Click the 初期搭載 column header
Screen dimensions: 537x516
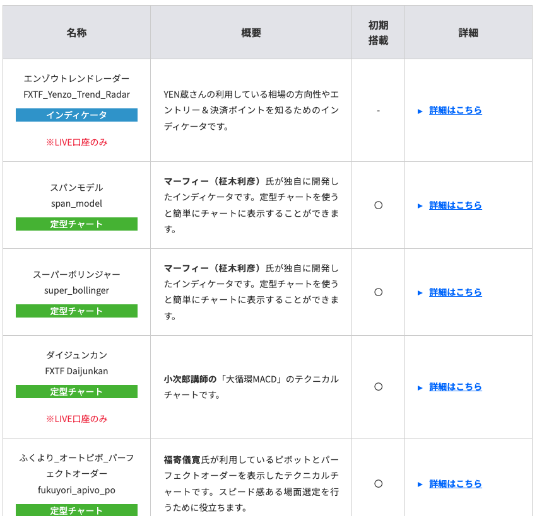pyautogui.click(x=378, y=33)
